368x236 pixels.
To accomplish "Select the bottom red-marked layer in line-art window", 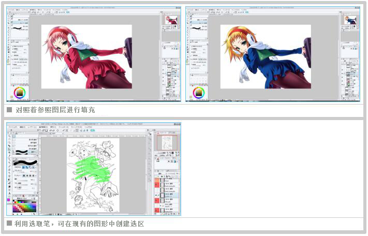I will [x=166, y=211].
